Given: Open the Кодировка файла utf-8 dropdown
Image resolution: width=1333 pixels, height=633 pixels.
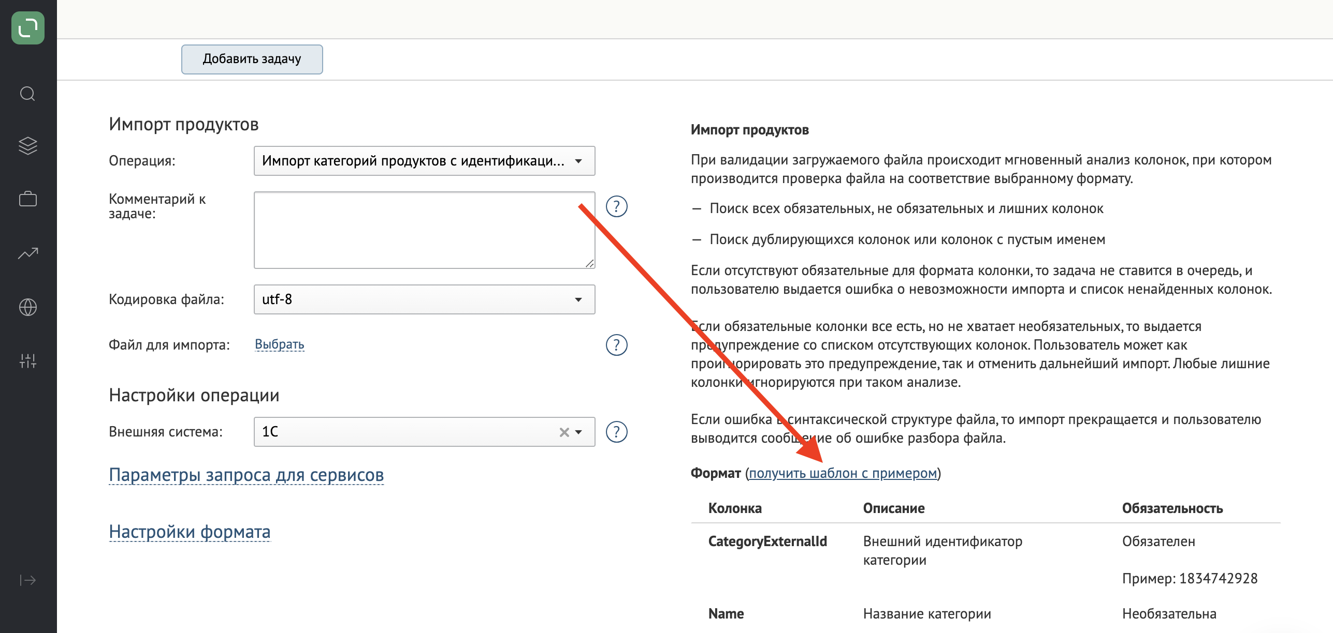Looking at the screenshot, I should [424, 299].
